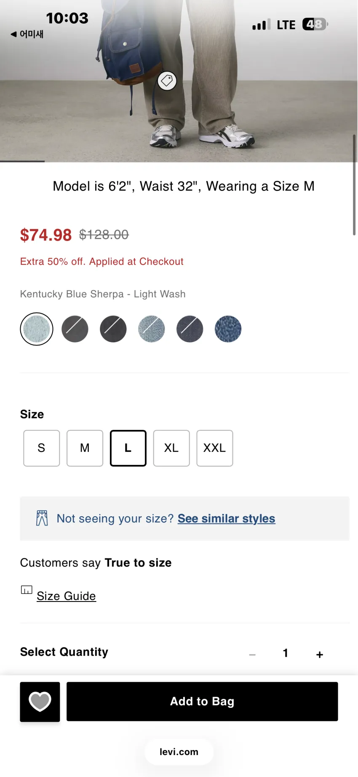Open See similar styles link
Image resolution: width=358 pixels, height=777 pixels.
[226, 518]
